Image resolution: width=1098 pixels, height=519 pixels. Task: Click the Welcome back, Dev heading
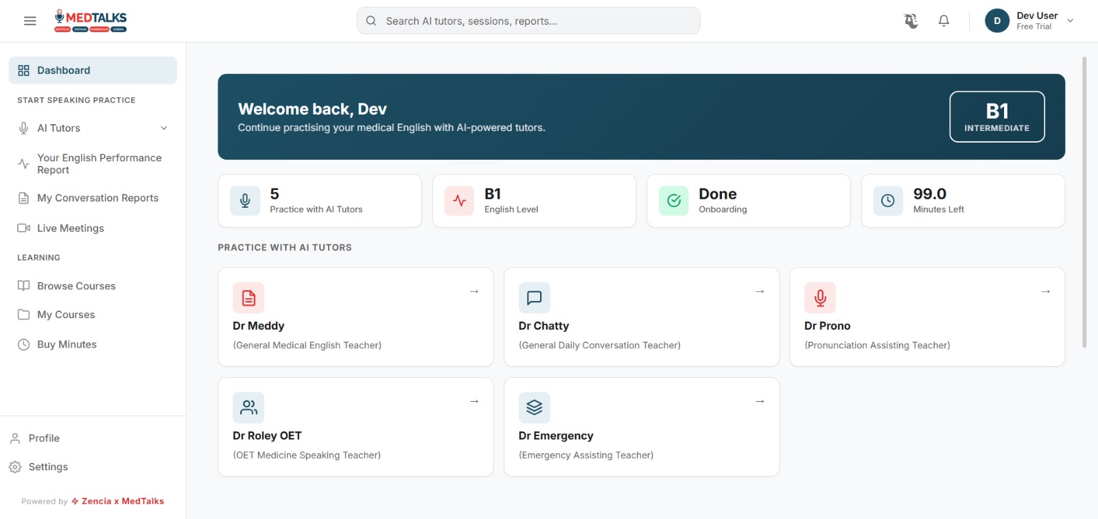click(312, 109)
